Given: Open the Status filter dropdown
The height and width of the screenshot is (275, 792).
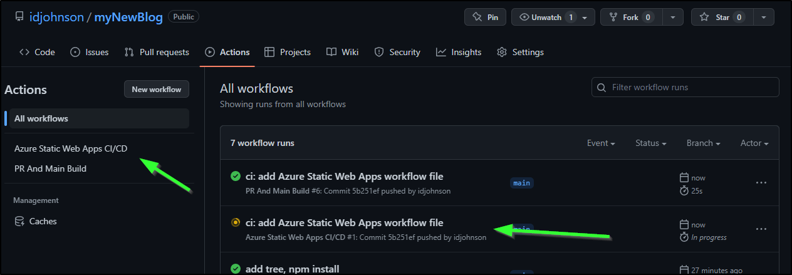Looking at the screenshot, I should [650, 143].
